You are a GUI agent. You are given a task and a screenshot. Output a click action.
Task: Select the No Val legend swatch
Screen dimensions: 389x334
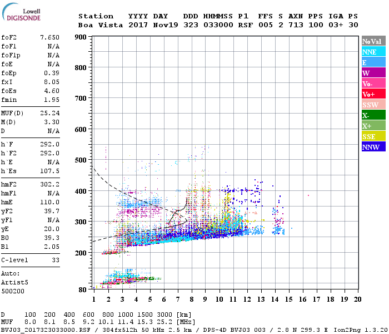tap(373, 41)
